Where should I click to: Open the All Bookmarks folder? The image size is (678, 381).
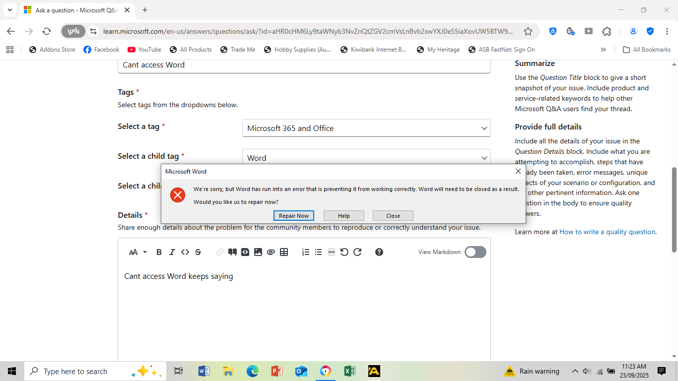point(647,50)
